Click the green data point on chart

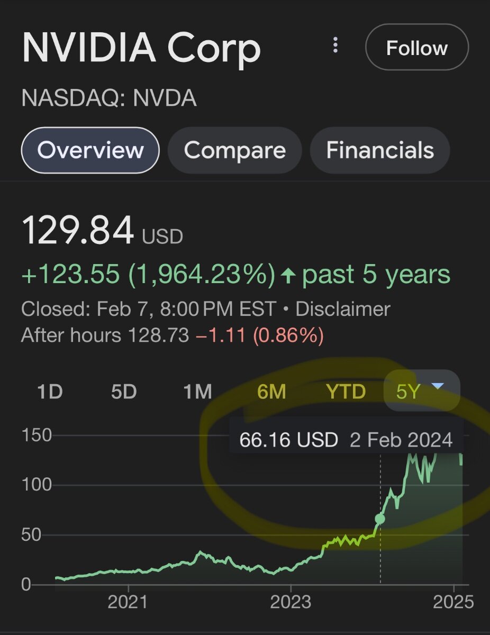click(x=380, y=519)
